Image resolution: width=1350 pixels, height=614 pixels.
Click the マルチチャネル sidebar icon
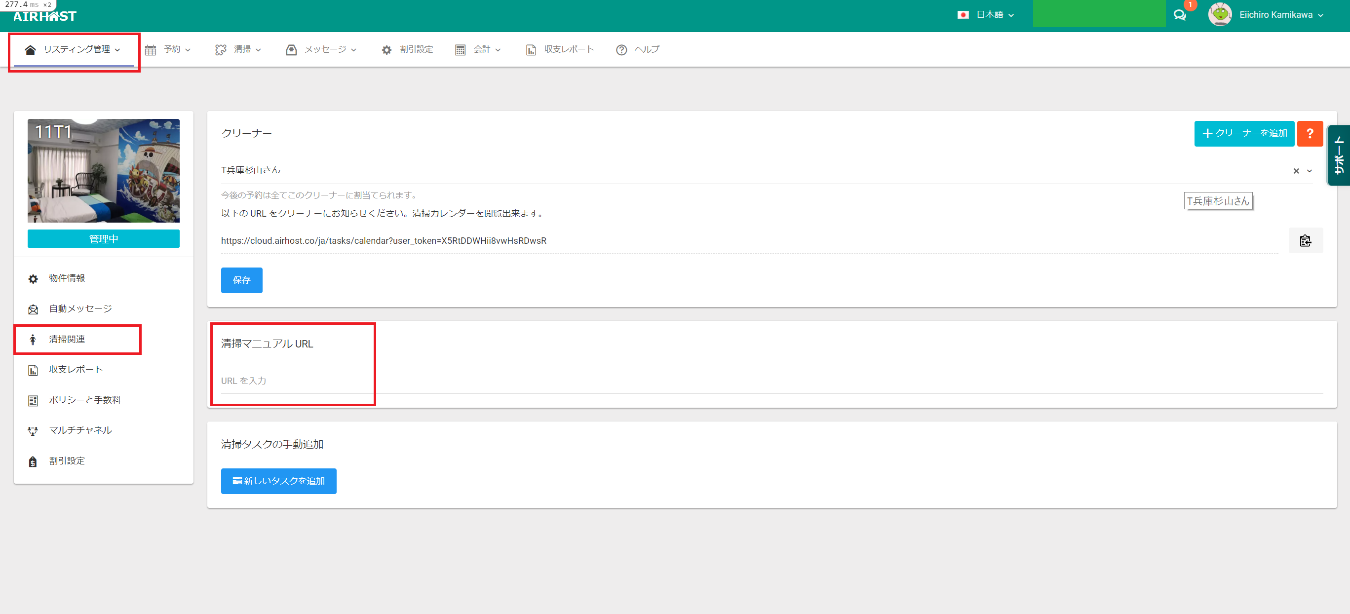click(33, 430)
